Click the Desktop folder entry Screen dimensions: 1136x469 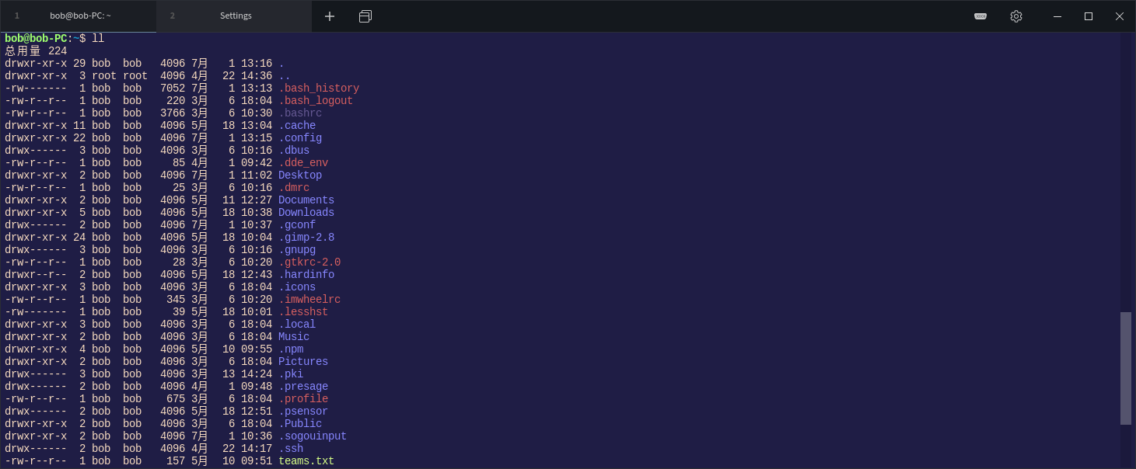coord(299,175)
